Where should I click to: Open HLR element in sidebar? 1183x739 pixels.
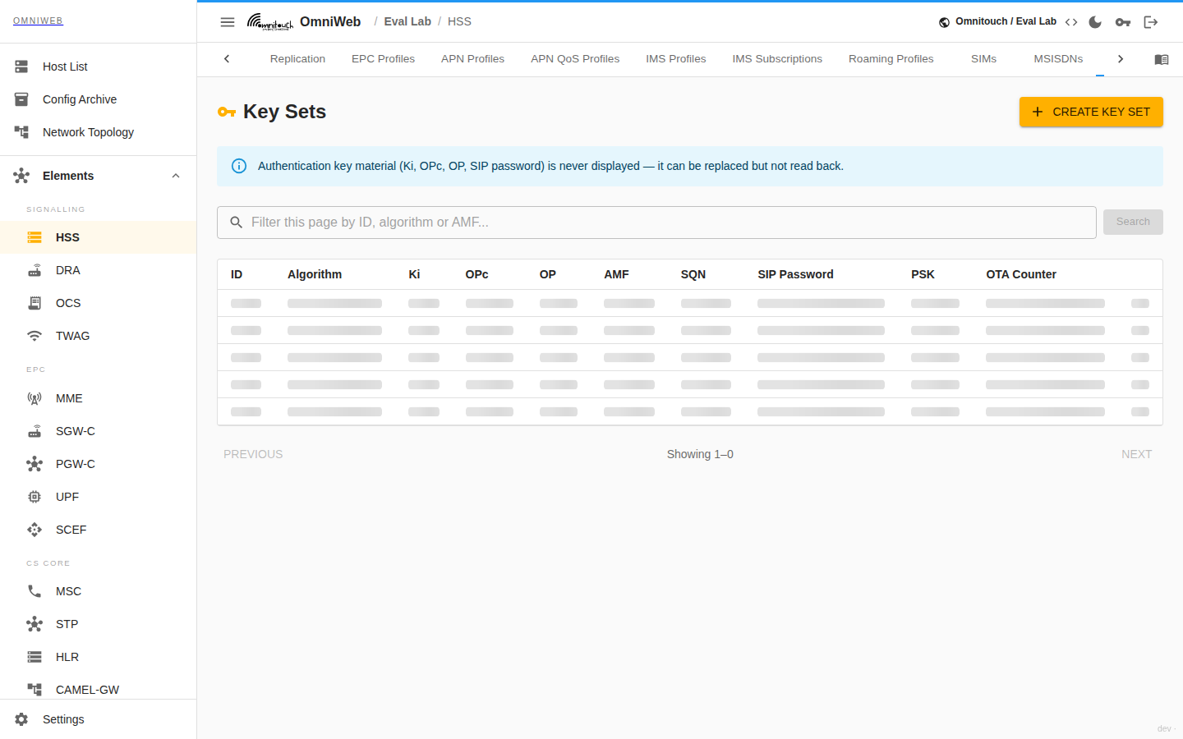99,657
